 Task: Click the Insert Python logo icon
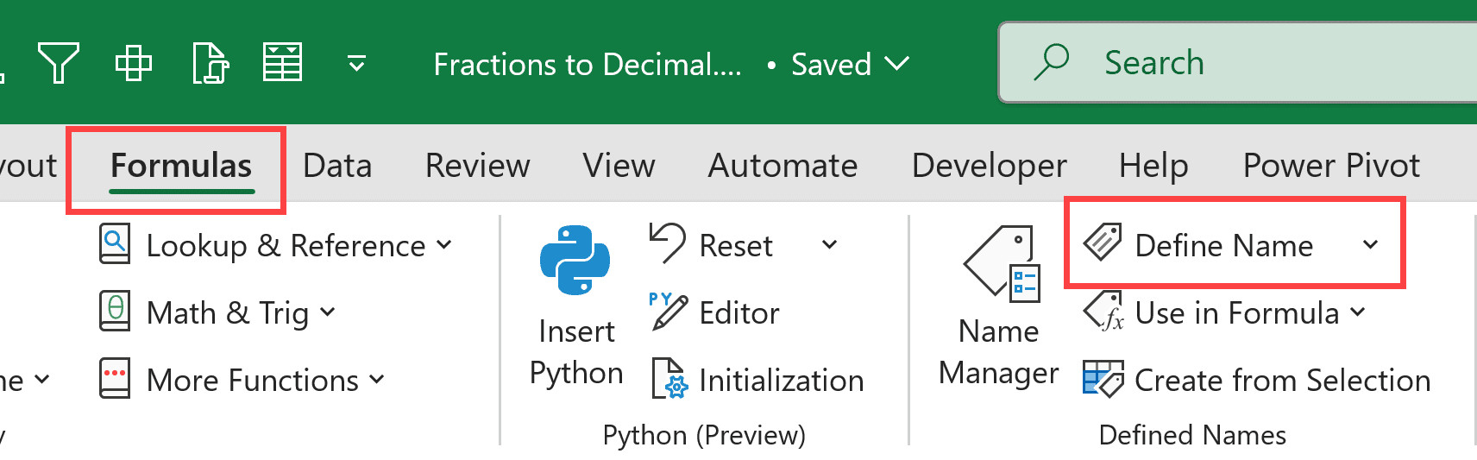(575, 261)
